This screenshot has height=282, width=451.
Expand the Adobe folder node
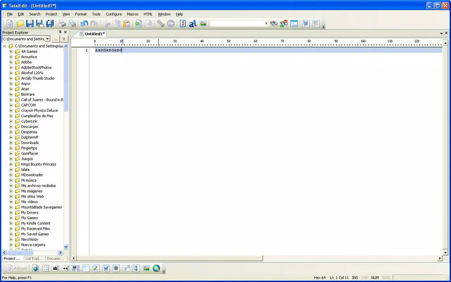coord(11,62)
